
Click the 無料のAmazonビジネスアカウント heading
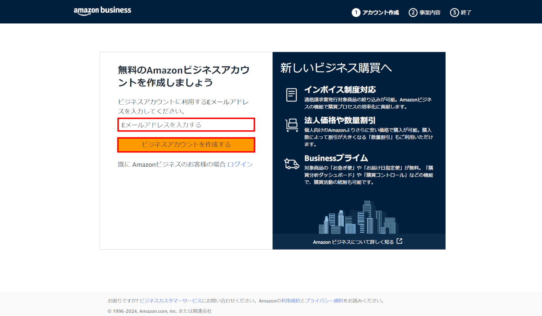click(x=183, y=76)
